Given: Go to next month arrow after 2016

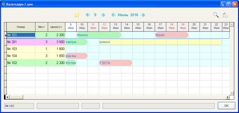Looking at the screenshot, I should pyautogui.click(x=143, y=15).
